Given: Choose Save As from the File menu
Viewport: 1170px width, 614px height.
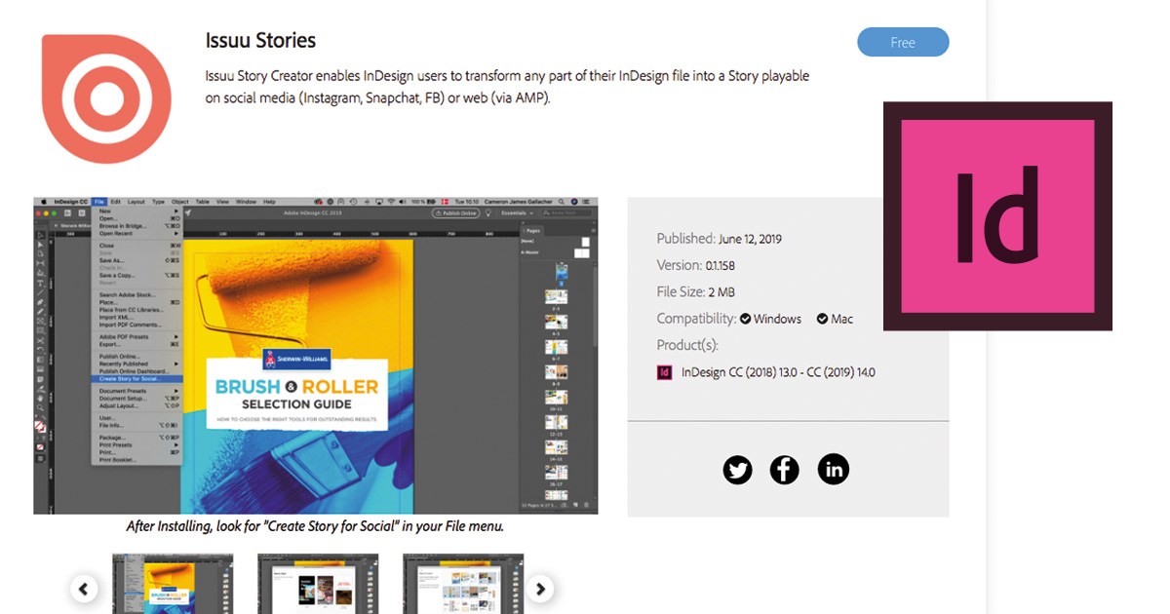Looking at the screenshot, I should [137, 260].
